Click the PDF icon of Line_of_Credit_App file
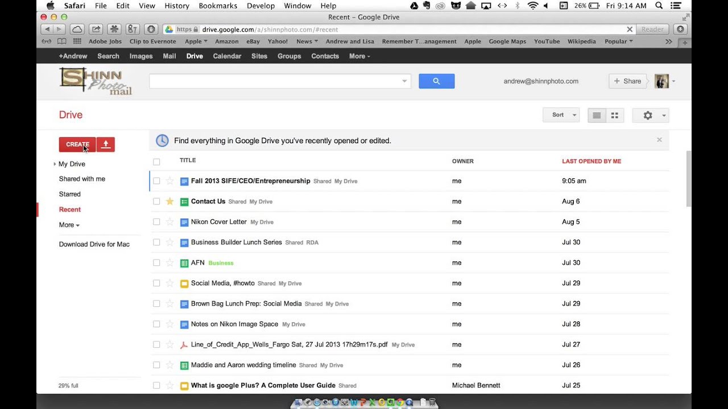 click(184, 345)
